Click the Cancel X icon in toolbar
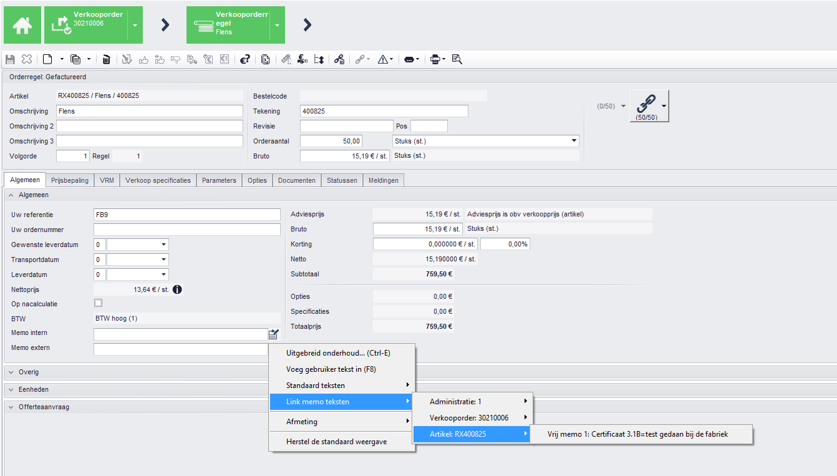 (x=27, y=59)
